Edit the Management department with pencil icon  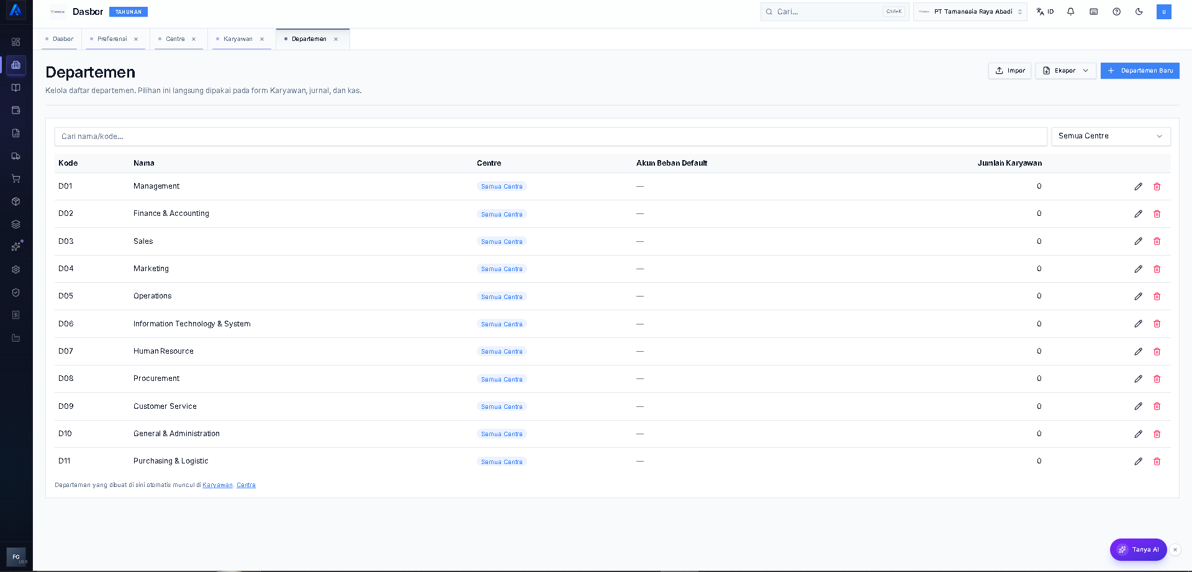[1138, 187]
